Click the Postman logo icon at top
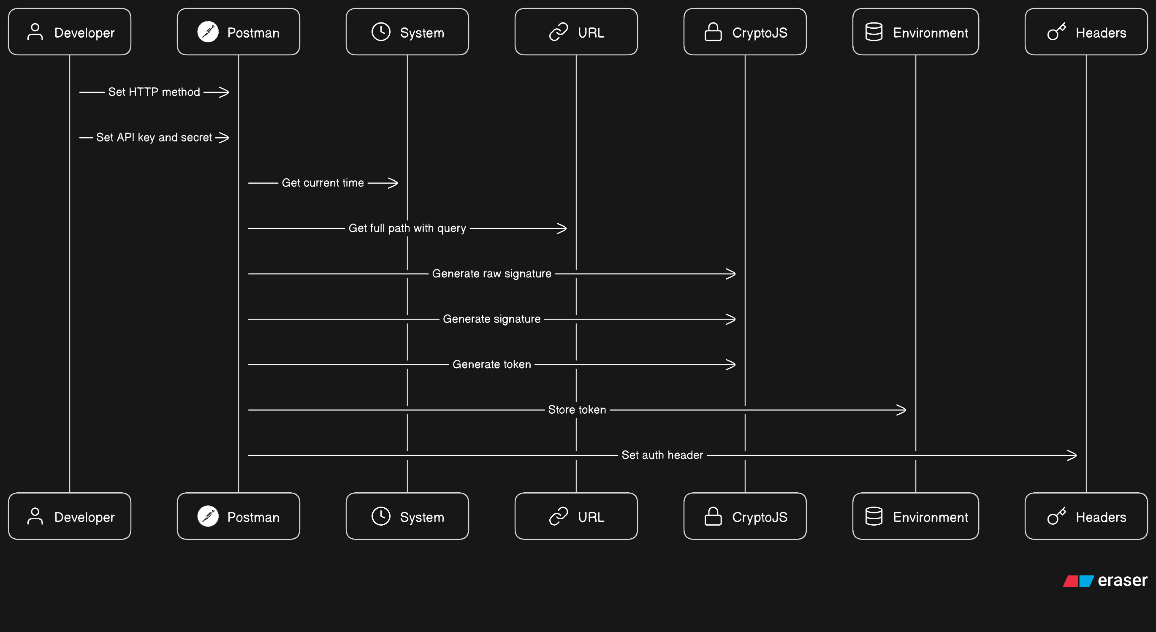 pos(208,33)
